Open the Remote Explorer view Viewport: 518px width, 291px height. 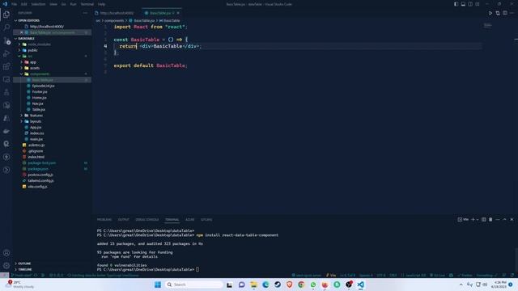pyautogui.click(x=6, y=79)
